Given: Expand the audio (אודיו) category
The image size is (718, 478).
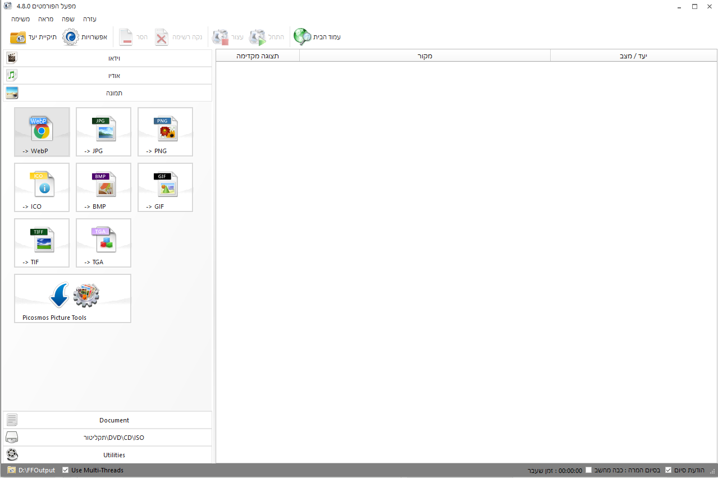Looking at the screenshot, I should click(x=108, y=76).
